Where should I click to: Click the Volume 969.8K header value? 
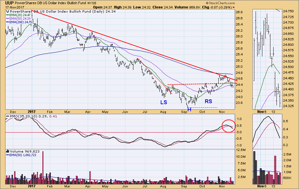pos(187,7)
